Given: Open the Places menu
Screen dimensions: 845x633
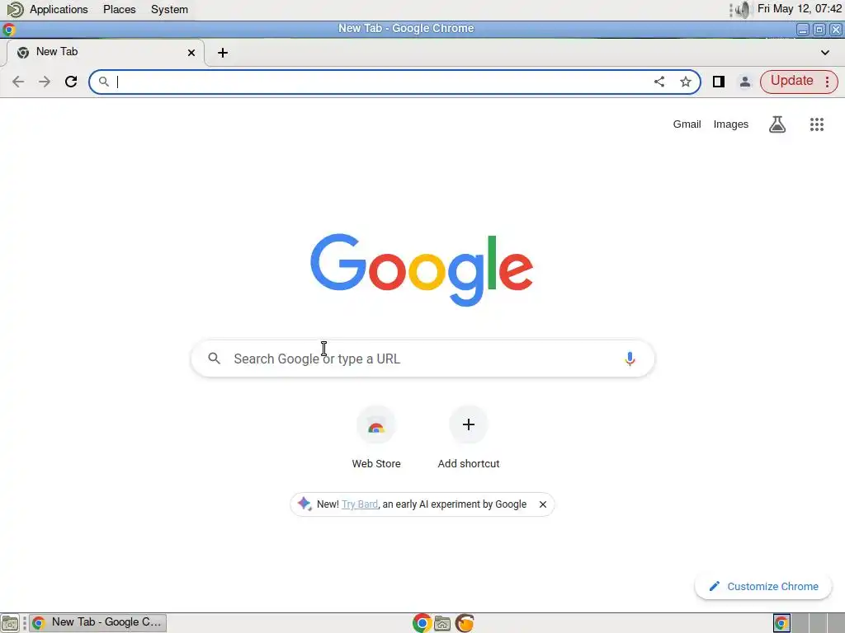Looking at the screenshot, I should click(119, 9).
